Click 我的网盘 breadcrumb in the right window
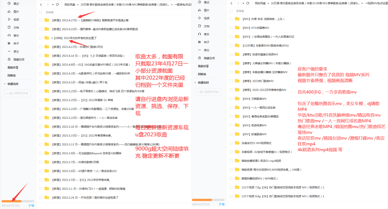Image resolution: width=388 pixels, height=209 pixels. 260,3
